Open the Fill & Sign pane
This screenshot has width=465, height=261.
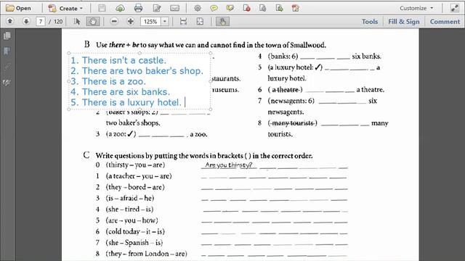pyautogui.click(x=404, y=22)
